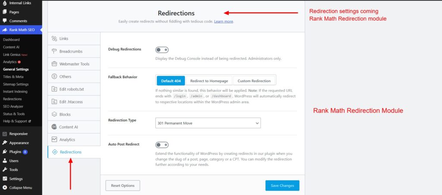This screenshot has height=195, width=442.
Task: Click the Redirections tab diamond icon
Action: 55,152
